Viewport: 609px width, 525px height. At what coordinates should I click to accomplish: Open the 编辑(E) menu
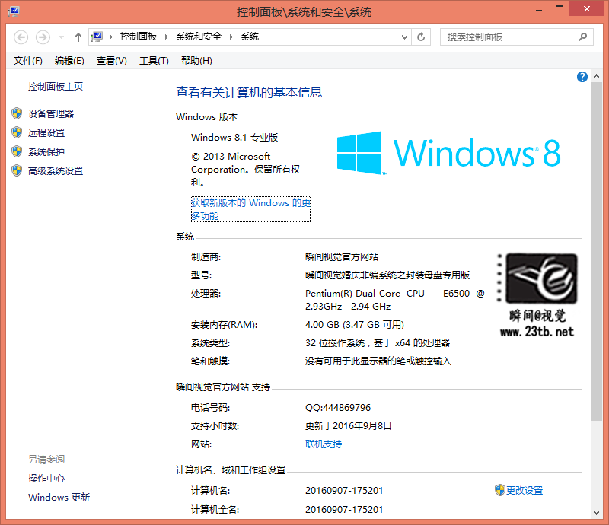pos(69,61)
